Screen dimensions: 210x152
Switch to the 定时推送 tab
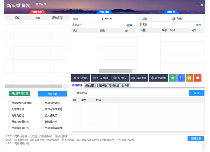114,86
